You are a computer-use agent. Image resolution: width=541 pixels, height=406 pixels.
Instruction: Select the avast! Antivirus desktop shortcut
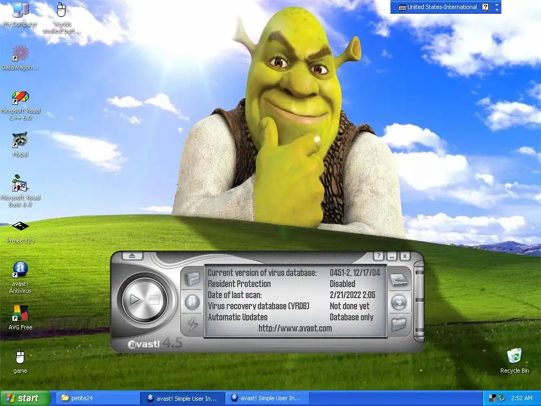pos(21,278)
